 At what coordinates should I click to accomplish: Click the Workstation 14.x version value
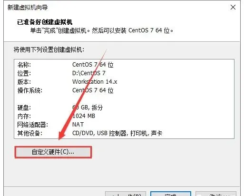[95, 82]
